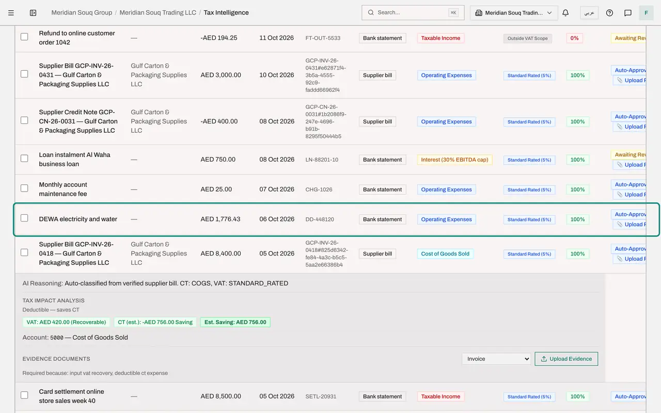Select checkbox for refund order 1042 row
Image resolution: width=661 pixels, height=413 pixels.
[24, 37]
